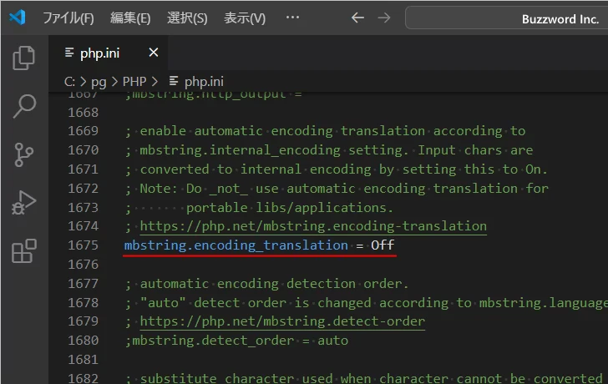Open the 表示(V) menu
Screen dimensions: 608x384
click(245, 18)
